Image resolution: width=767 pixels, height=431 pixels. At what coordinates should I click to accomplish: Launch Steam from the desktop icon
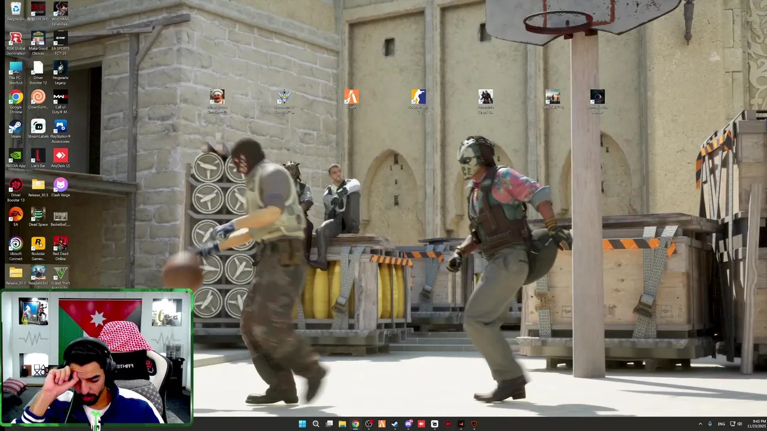(16, 129)
